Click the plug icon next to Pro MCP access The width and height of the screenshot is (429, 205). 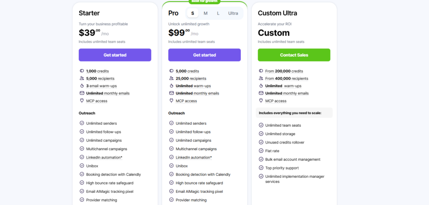tap(171, 100)
